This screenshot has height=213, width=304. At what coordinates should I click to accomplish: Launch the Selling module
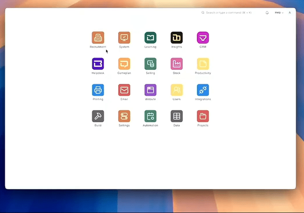coord(150,64)
